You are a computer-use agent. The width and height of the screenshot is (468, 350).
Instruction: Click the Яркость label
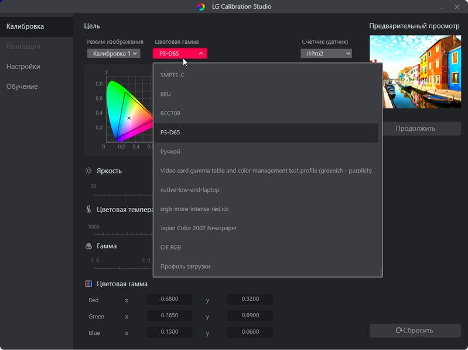click(110, 171)
